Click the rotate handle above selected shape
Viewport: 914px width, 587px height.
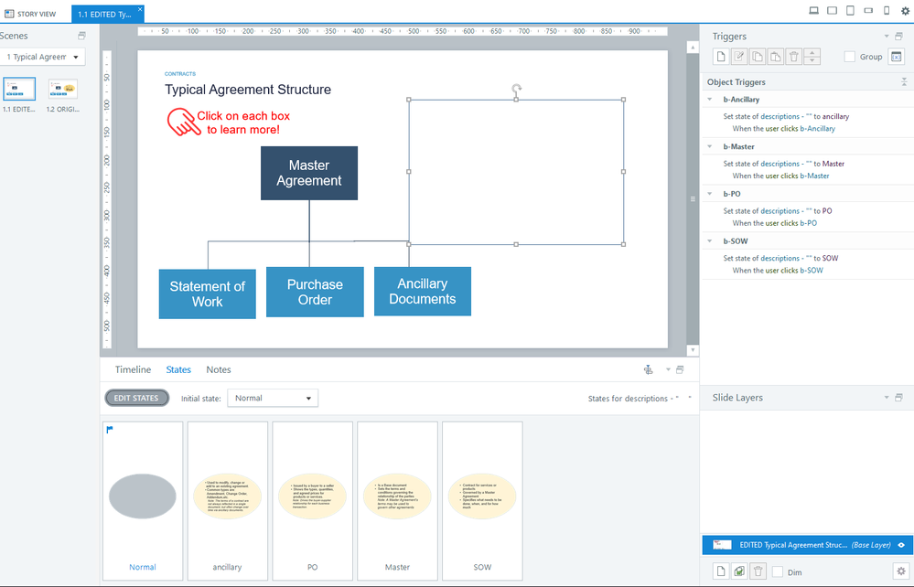pyautogui.click(x=516, y=89)
